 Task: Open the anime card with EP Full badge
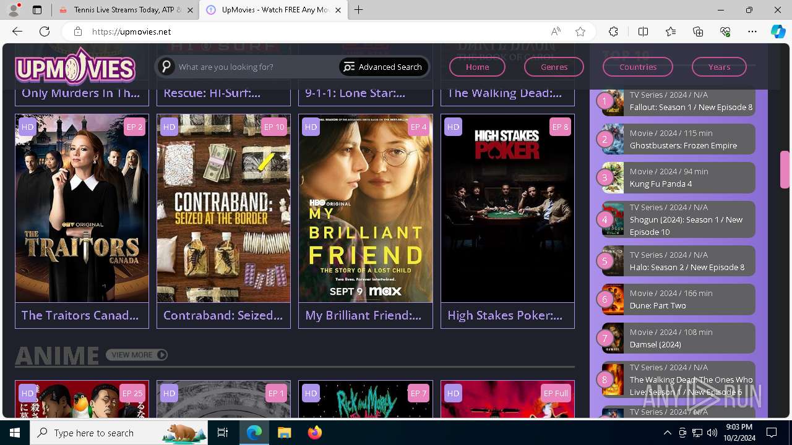(x=507, y=399)
